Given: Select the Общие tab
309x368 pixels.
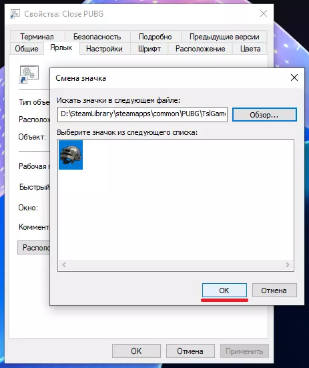Looking at the screenshot, I should (x=27, y=49).
